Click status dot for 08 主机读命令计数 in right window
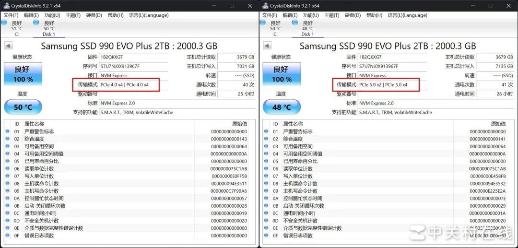This screenshot has height=248, width=518. [266, 183]
